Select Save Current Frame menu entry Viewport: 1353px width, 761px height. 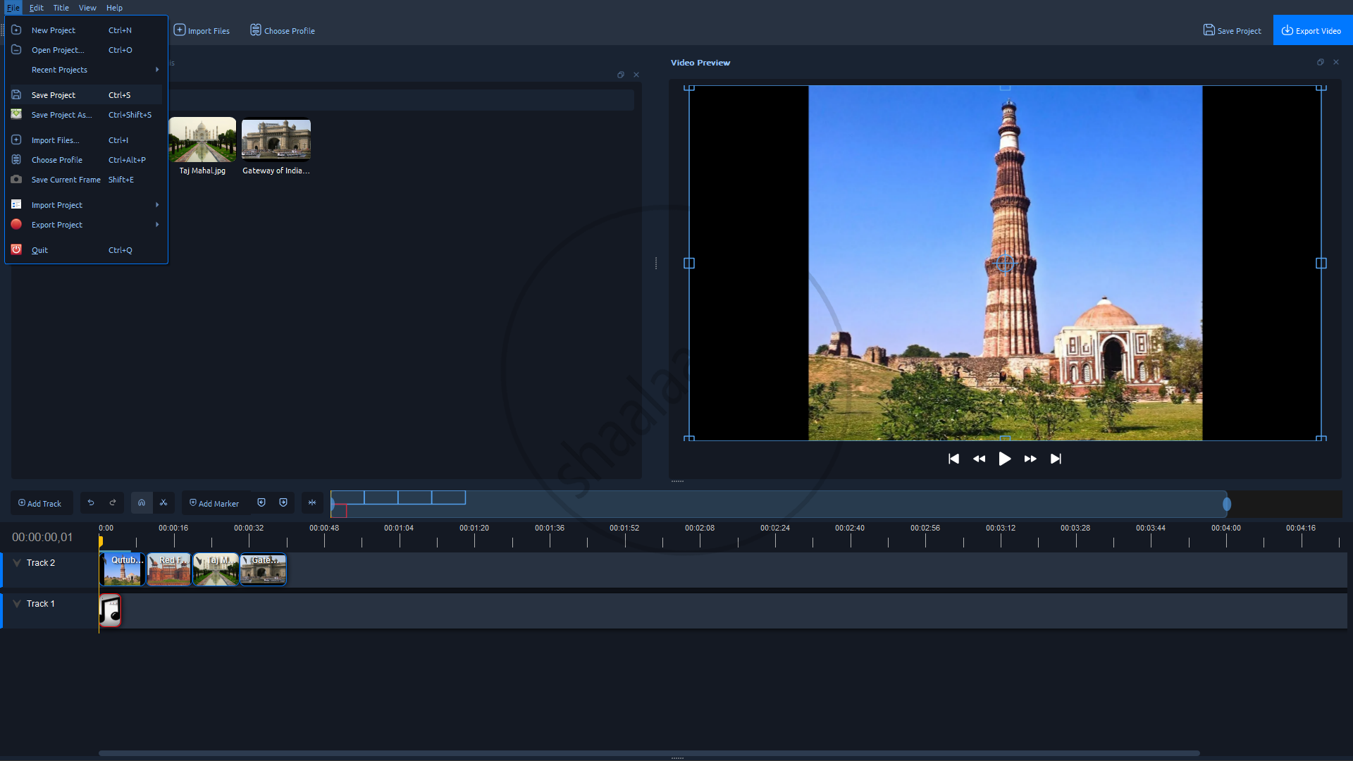pyautogui.click(x=66, y=180)
